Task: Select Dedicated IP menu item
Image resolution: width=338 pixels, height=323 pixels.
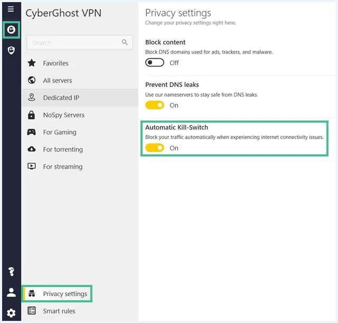Action: coord(80,97)
